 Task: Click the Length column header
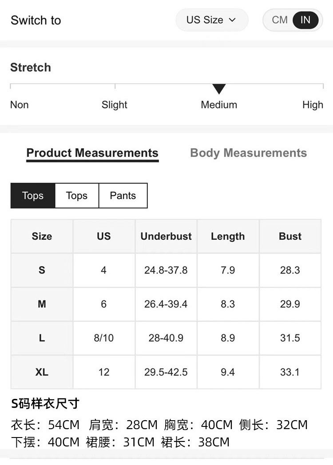(228, 236)
